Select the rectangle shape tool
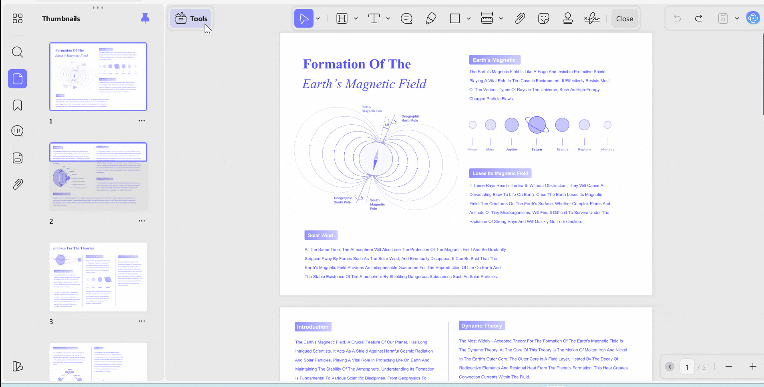The image size is (764, 387). tap(455, 18)
